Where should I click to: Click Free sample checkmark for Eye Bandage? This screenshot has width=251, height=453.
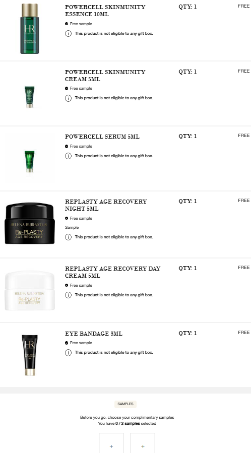coord(67,343)
